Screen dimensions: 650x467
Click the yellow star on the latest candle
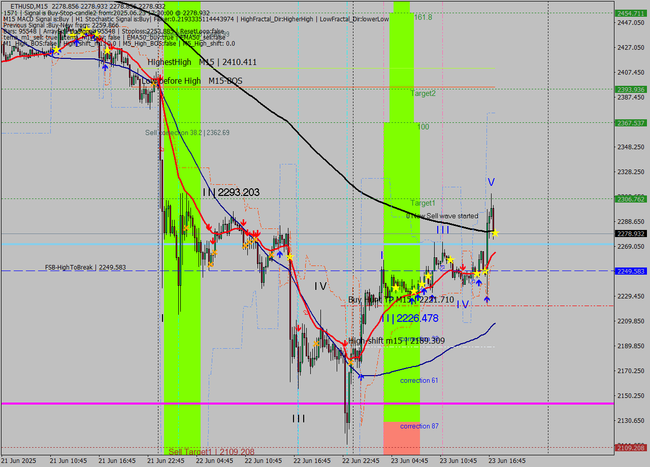pos(495,233)
